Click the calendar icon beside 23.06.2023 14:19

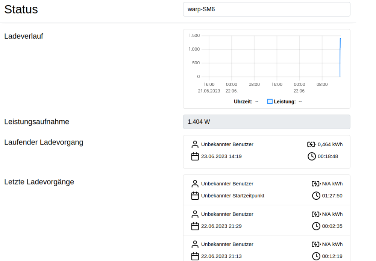(195, 156)
